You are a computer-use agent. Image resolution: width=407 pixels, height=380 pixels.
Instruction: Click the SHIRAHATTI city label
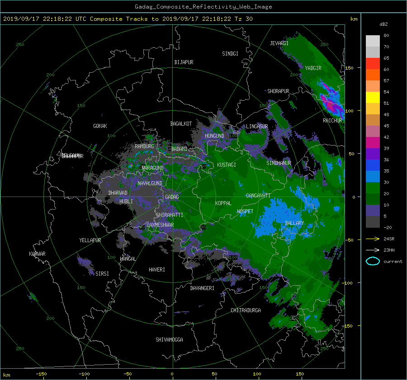[170, 215]
